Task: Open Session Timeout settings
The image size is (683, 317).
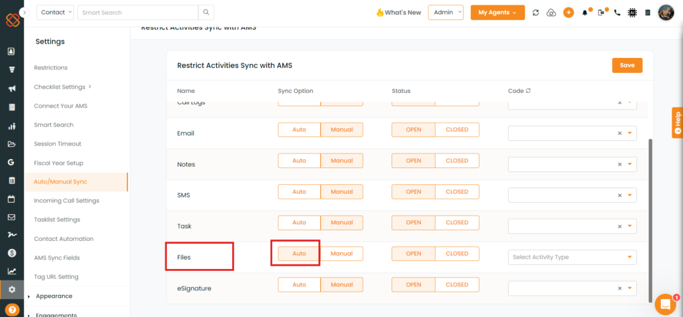Action: [57, 144]
